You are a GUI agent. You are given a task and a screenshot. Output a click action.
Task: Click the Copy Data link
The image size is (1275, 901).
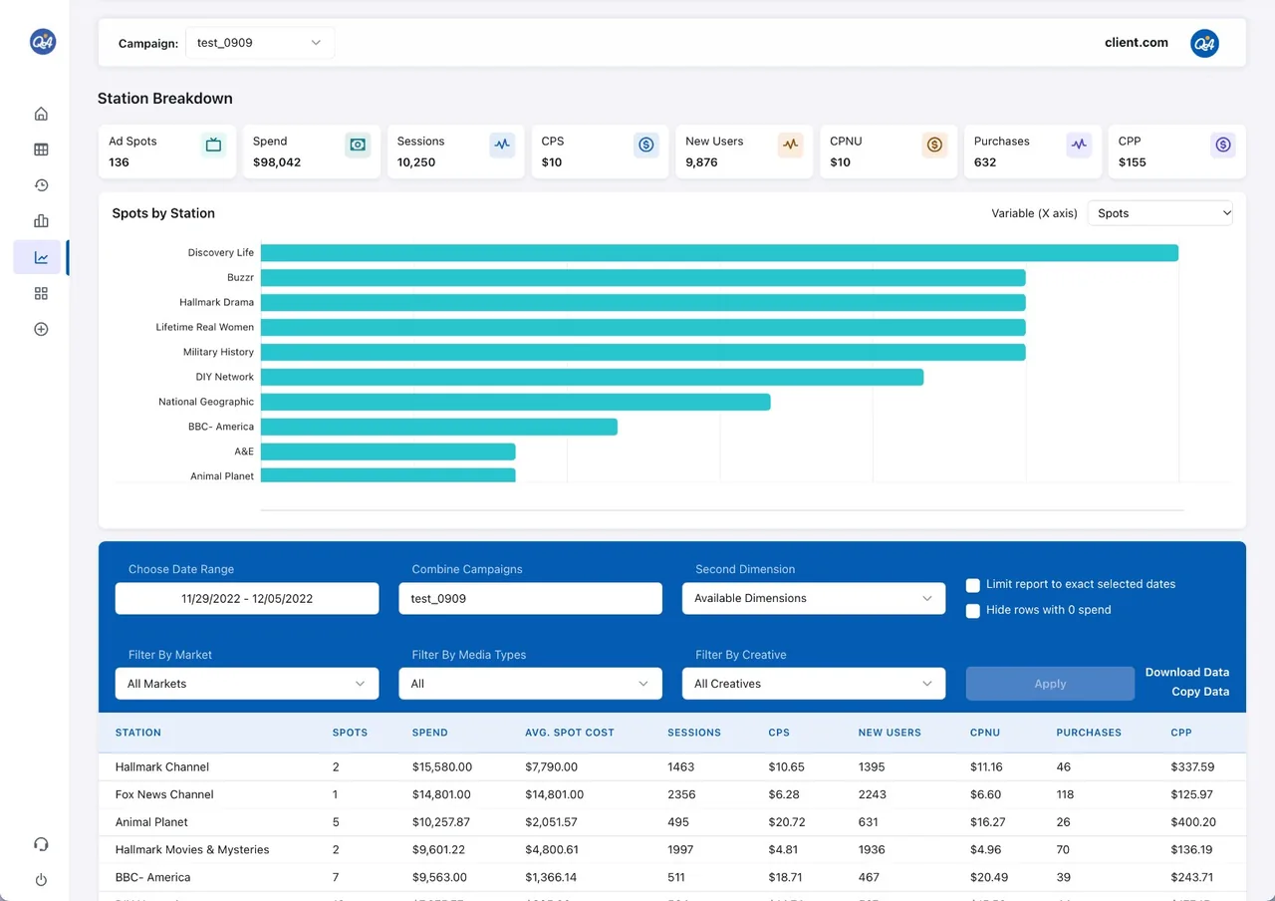click(x=1200, y=692)
